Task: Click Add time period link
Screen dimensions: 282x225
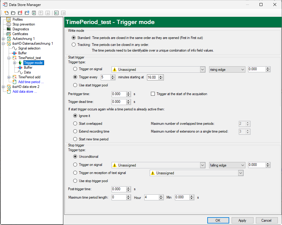Action: [x=31, y=82]
